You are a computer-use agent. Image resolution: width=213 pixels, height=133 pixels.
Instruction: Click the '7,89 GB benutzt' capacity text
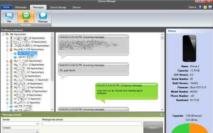tap(194, 116)
